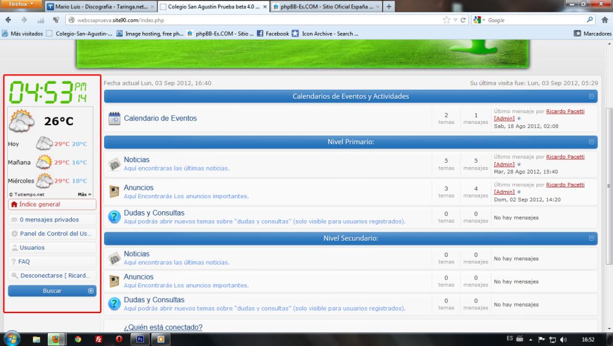Image resolution: width=613 pixels, height=346 pixels.
Task: Open the Calendario de Eventos forum link
Action: (x=160, y=118)
